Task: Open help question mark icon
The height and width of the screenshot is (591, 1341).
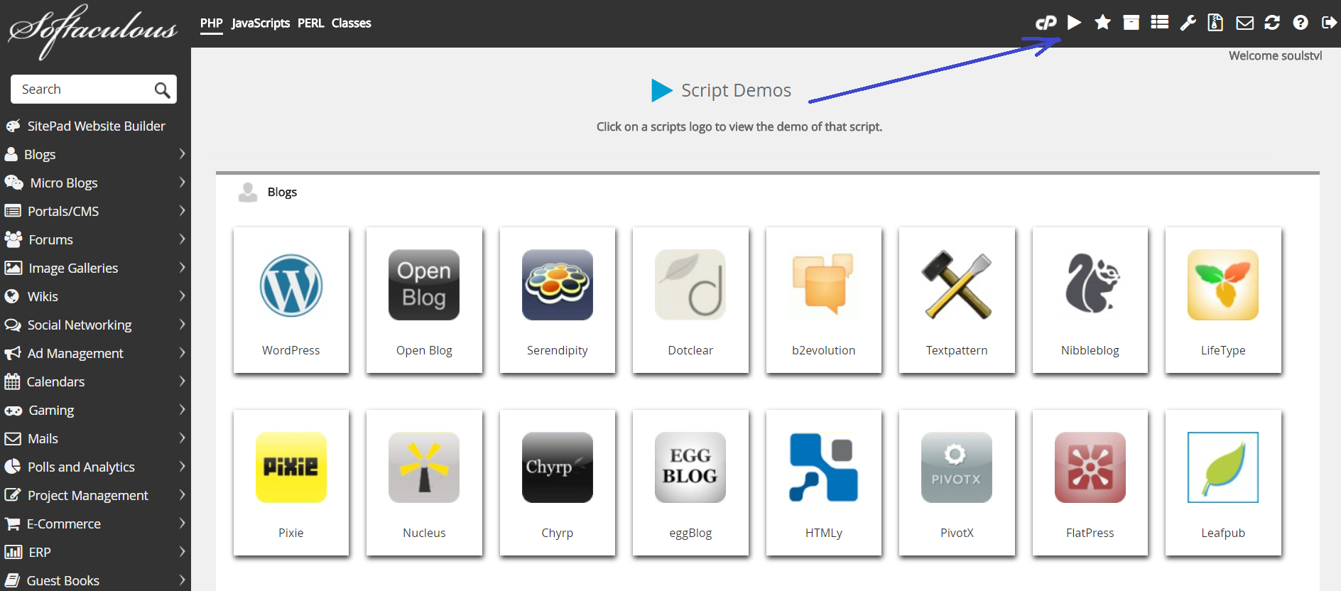Action: [x=1301, y=23]
